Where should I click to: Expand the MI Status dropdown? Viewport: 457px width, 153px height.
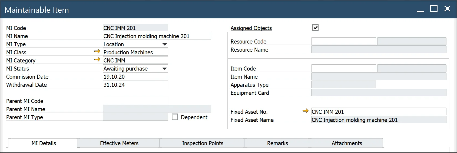point(164,69)
